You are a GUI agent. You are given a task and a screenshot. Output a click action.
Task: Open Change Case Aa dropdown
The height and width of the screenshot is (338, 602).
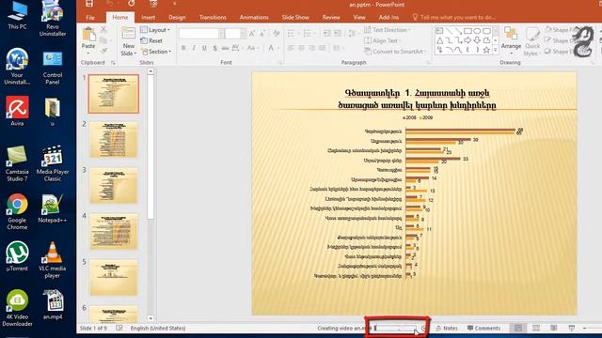252,48
